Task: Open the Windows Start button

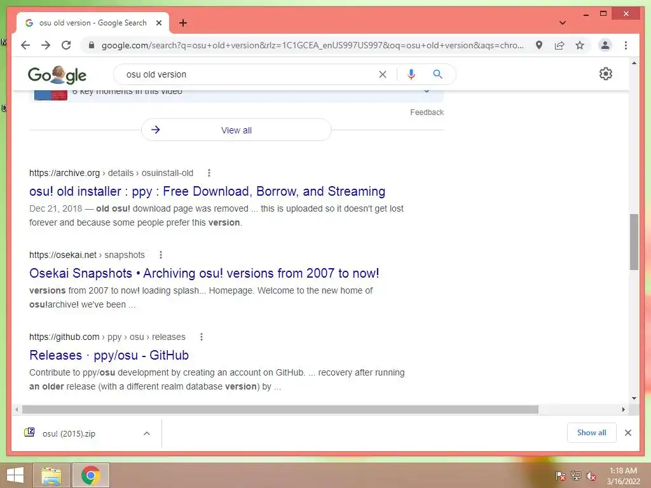Action: pos(15,475)
